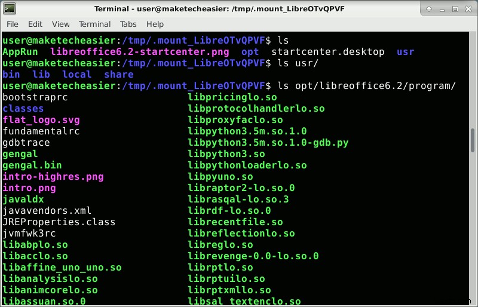Click JREProperties.class file name

coord(59,222)
